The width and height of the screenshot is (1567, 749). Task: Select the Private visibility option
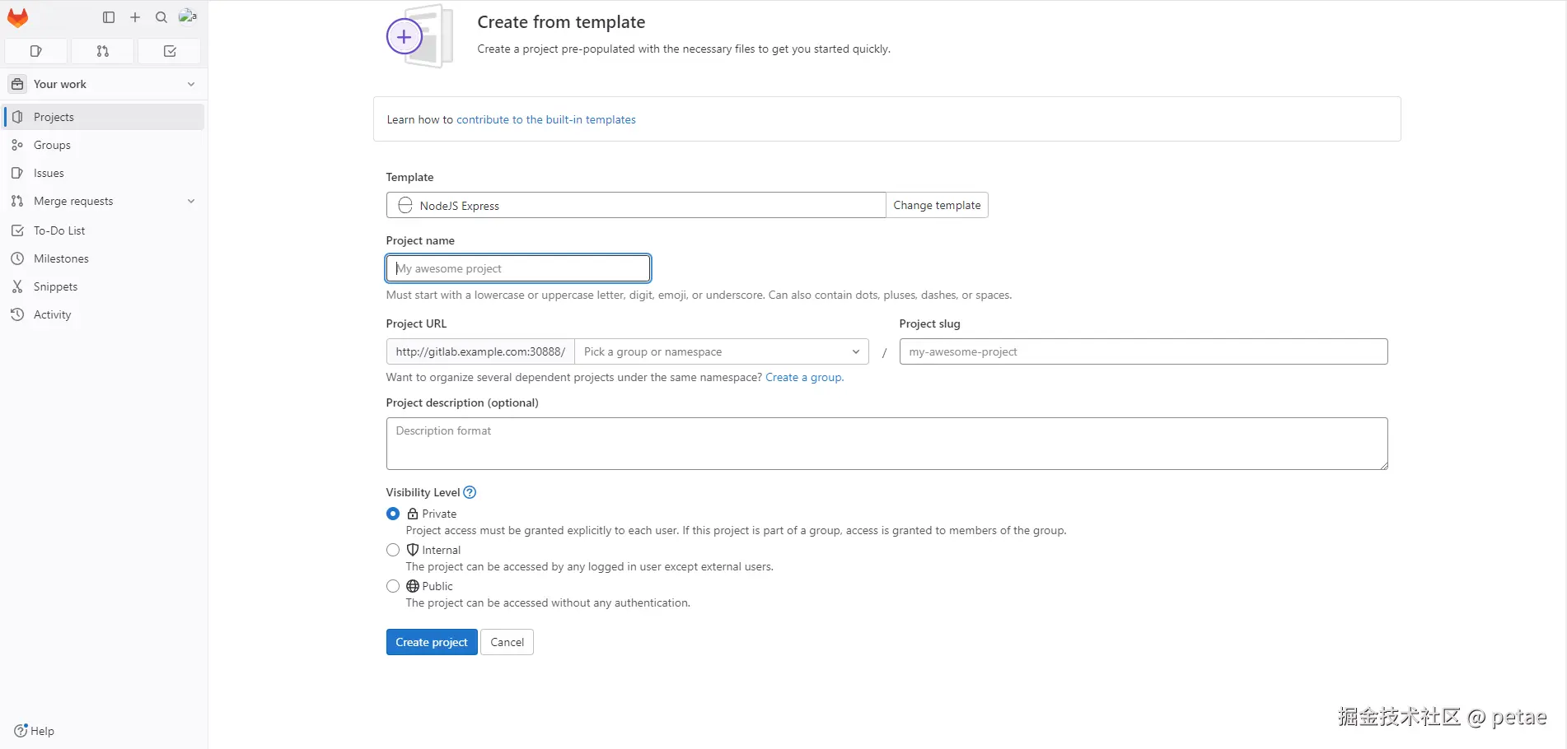[393, 514]
